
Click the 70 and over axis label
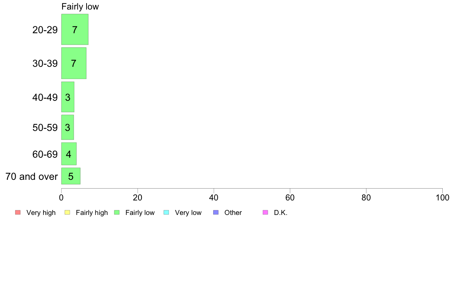(x=32, y=176)
